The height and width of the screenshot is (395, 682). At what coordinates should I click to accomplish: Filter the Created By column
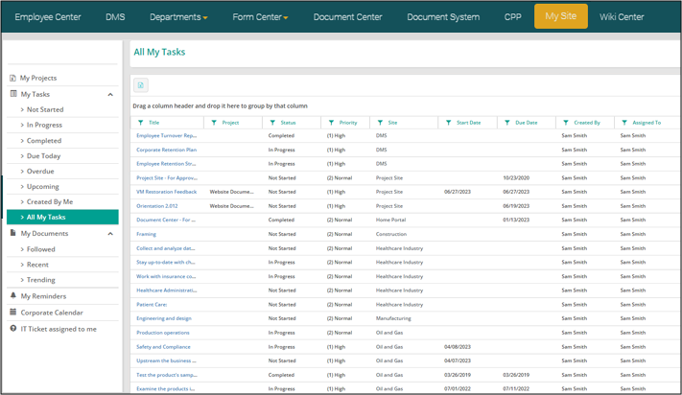click(566, 123)
